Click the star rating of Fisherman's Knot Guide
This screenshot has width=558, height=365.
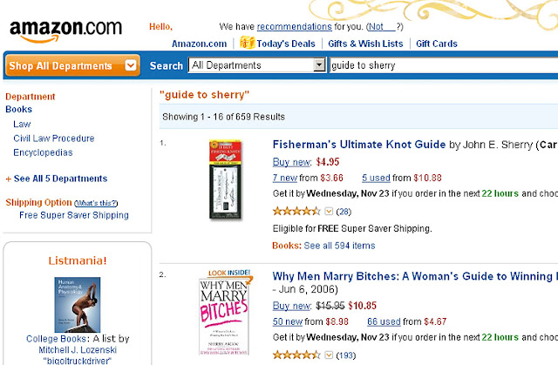click(x=296, y=212)
